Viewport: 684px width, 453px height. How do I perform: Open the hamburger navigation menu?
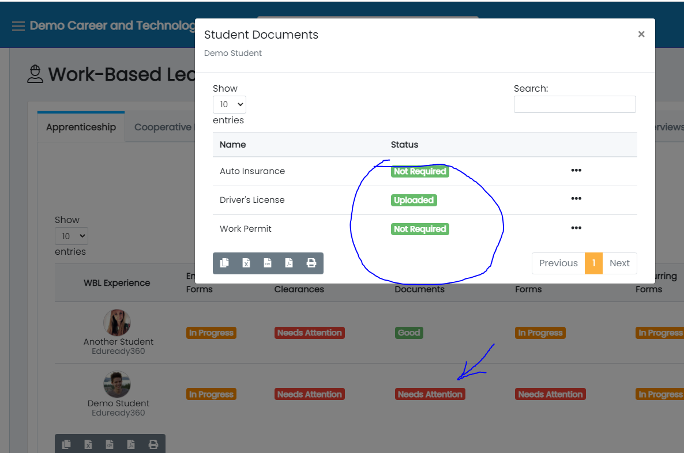click(18, 26)
